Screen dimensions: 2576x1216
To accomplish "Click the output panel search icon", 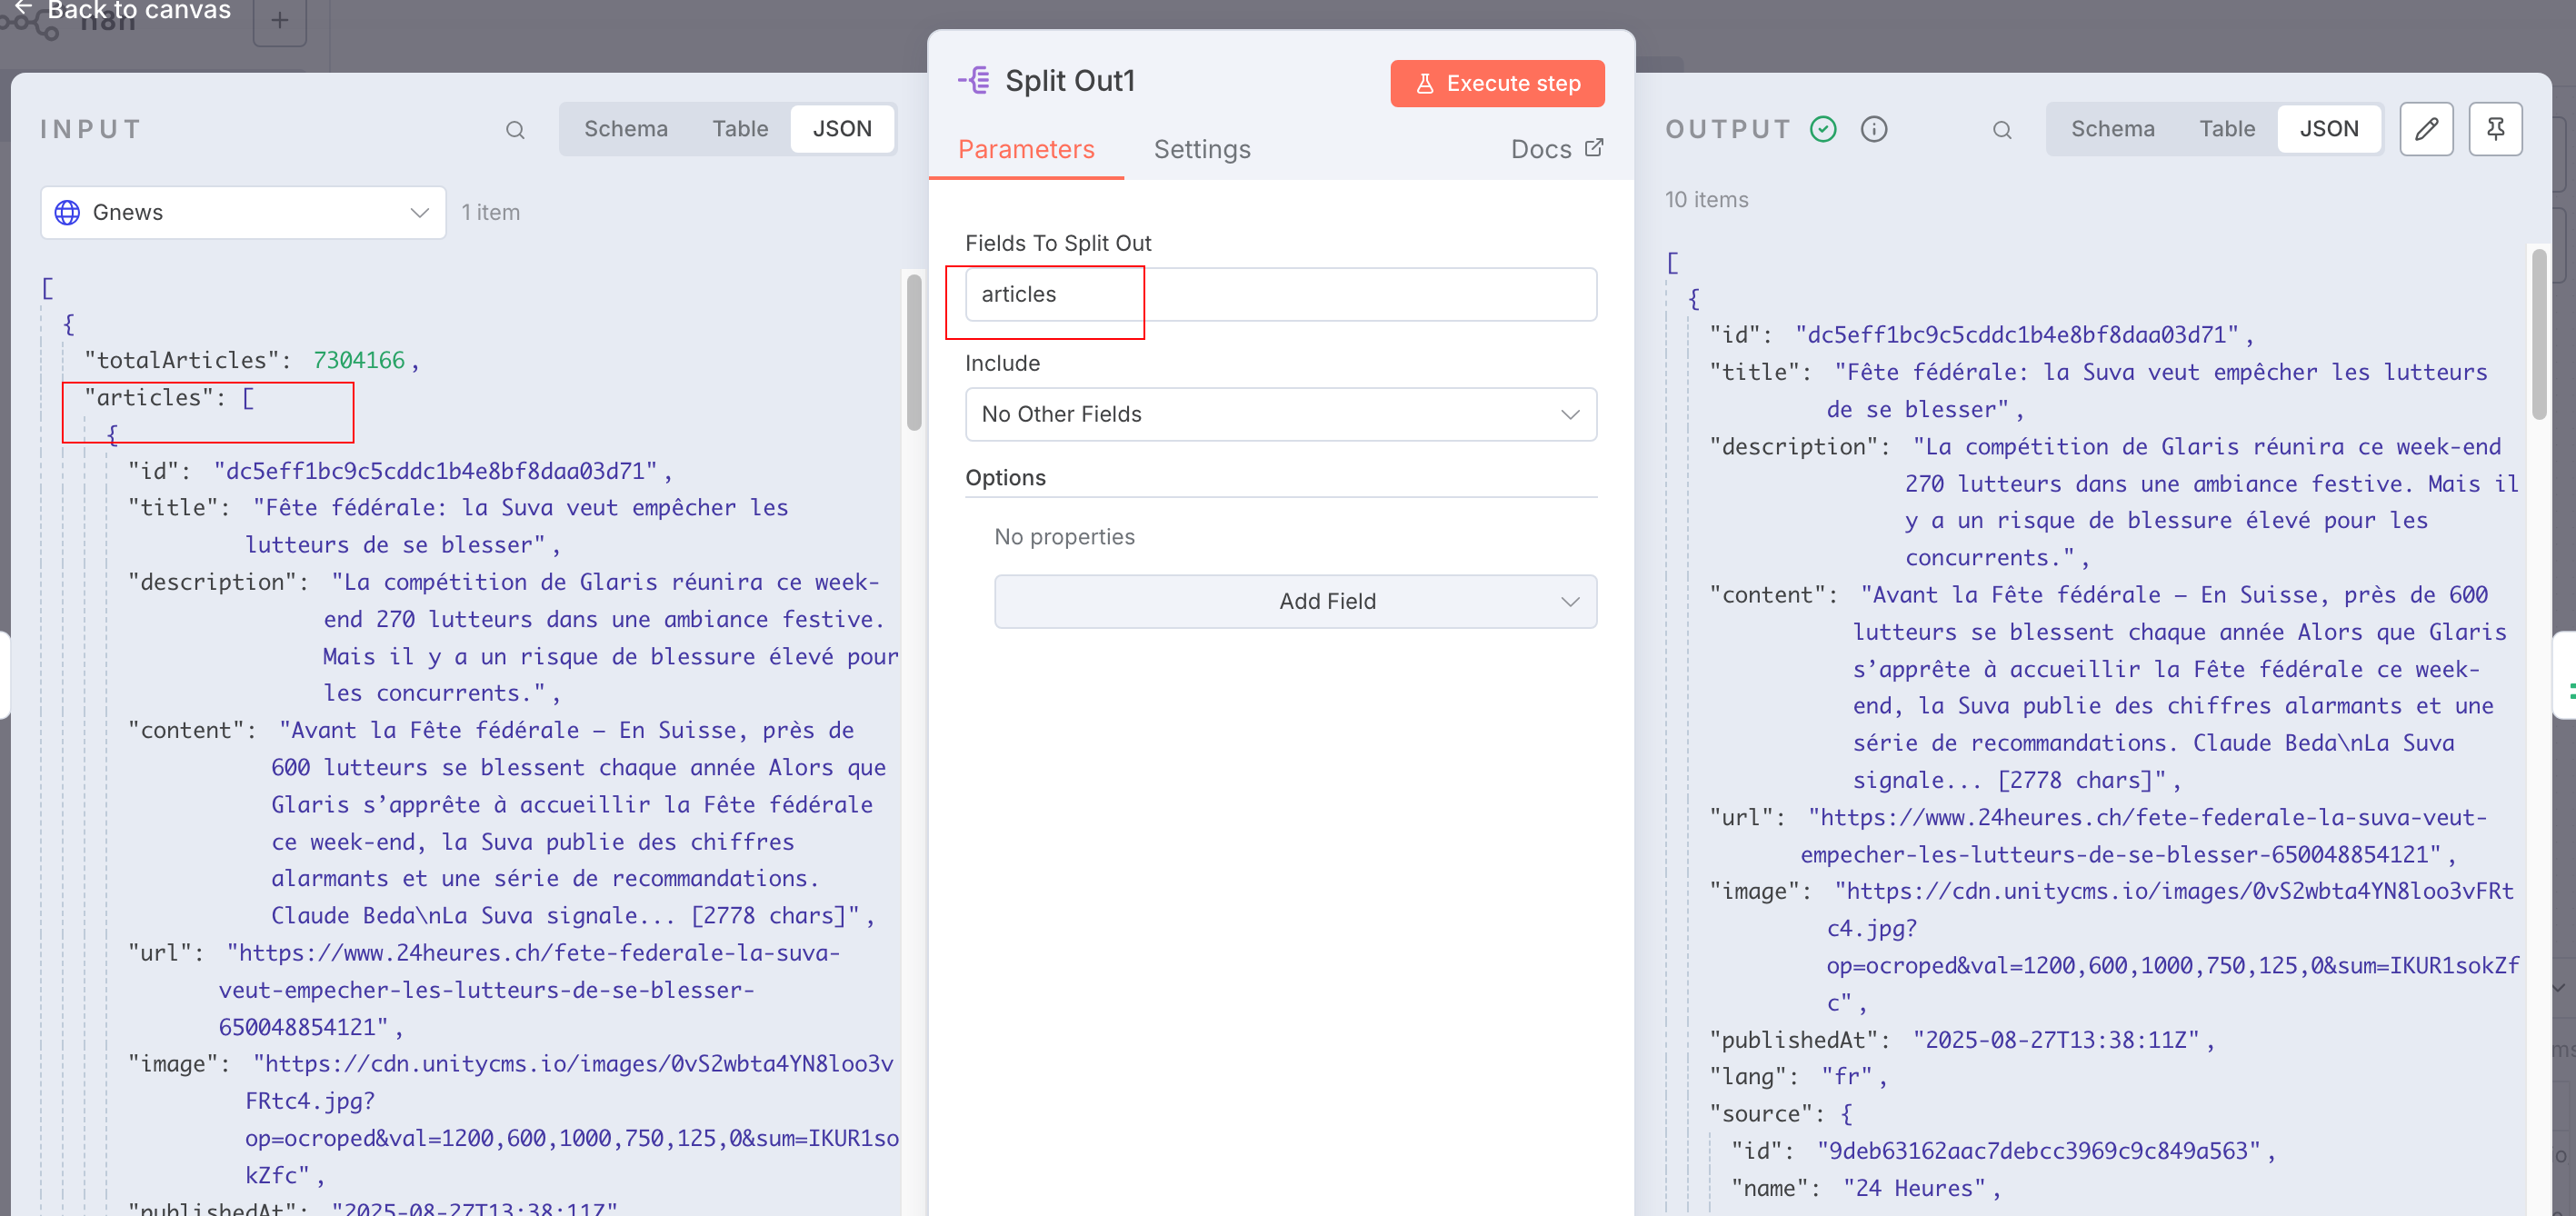I will point(2001,129).
